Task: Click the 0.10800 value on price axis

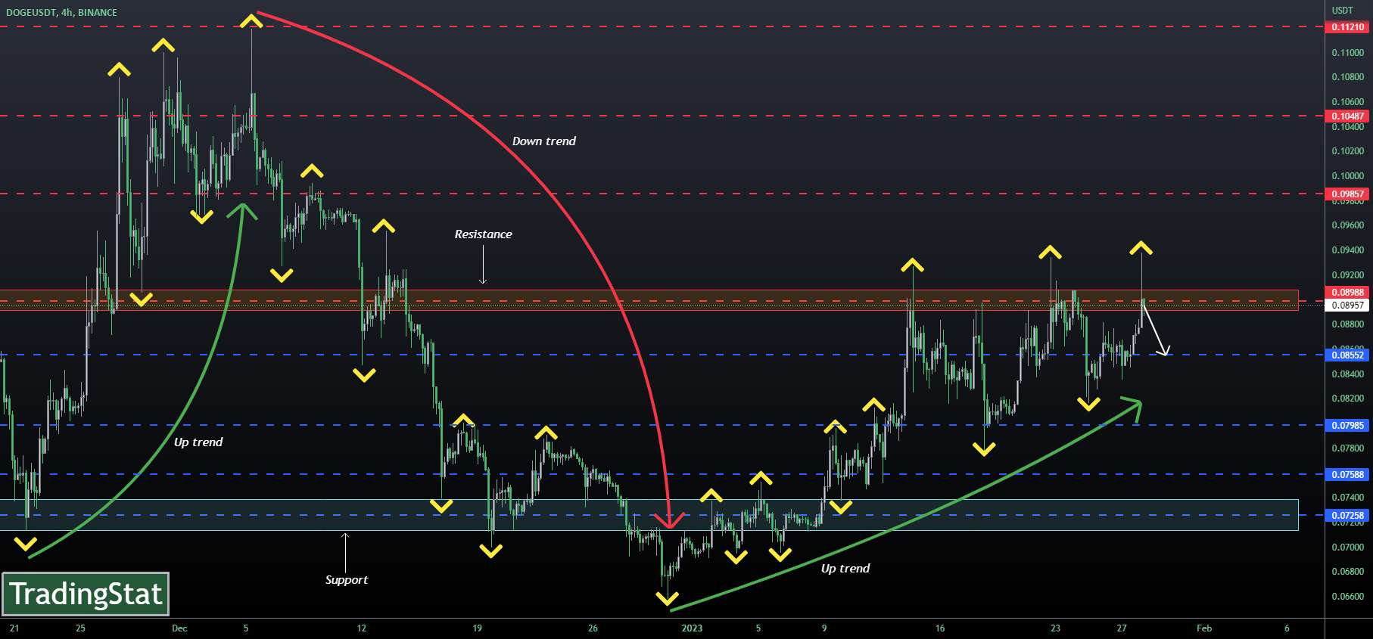Action: coord(1348,77)
